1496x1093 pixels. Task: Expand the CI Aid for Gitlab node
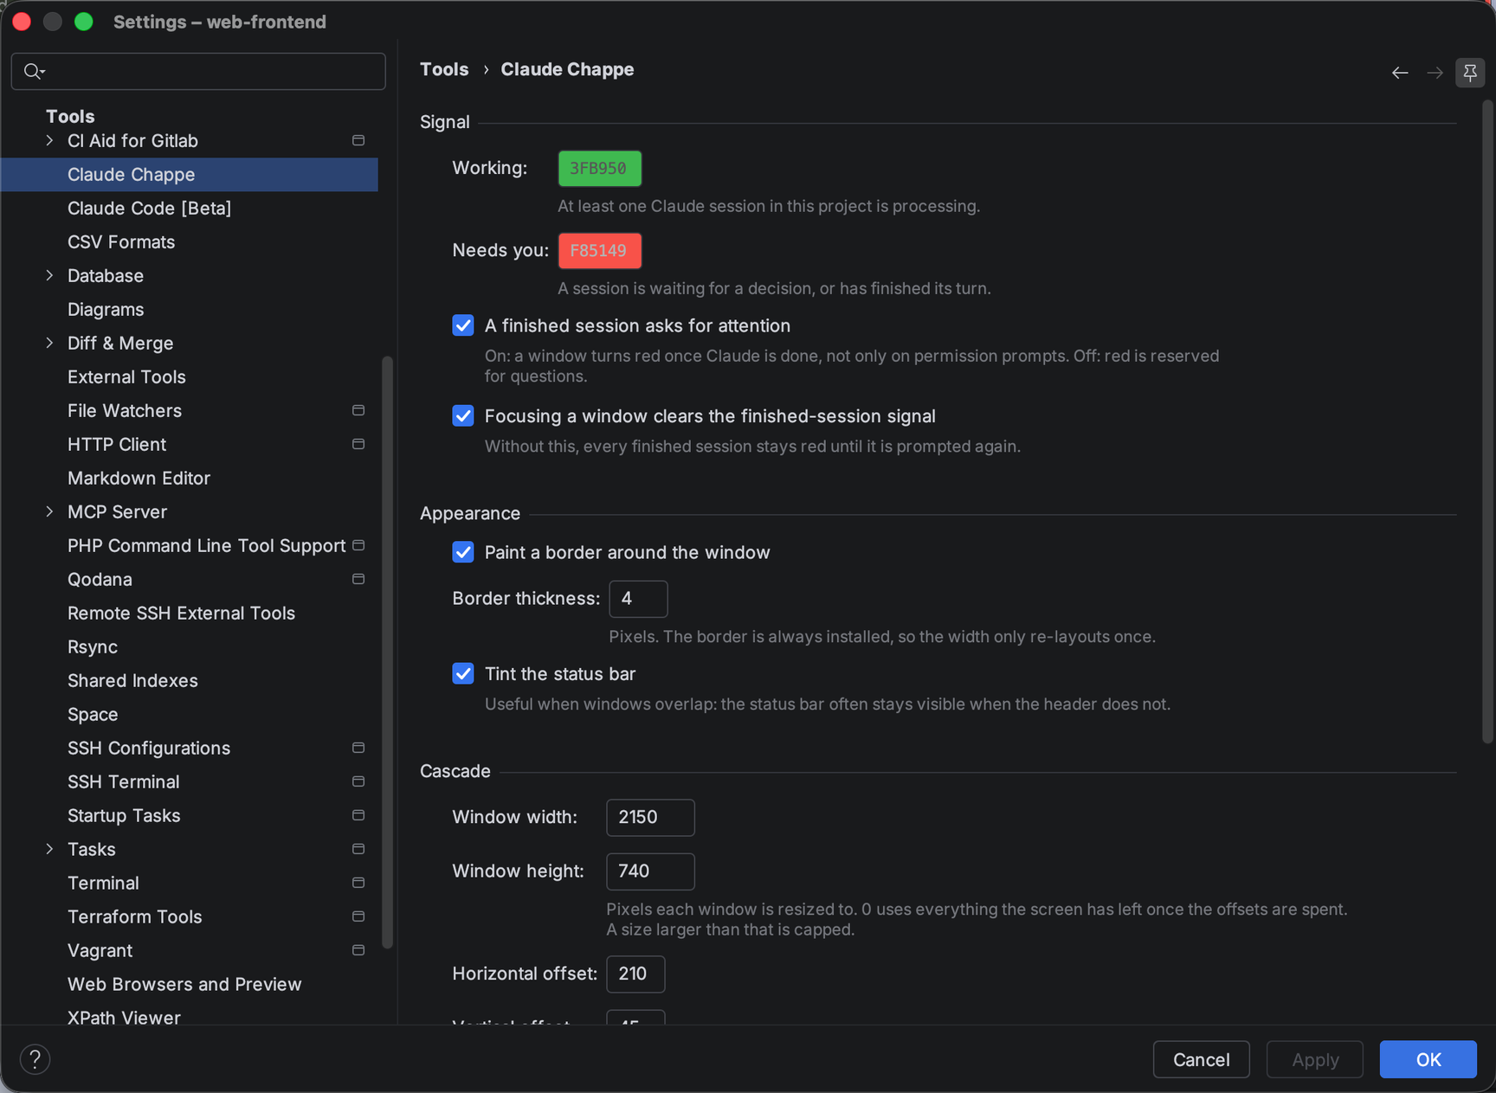point(49,140)
